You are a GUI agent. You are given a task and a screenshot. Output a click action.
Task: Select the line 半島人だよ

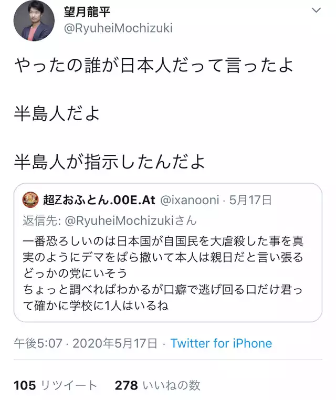tap(57, 113)
